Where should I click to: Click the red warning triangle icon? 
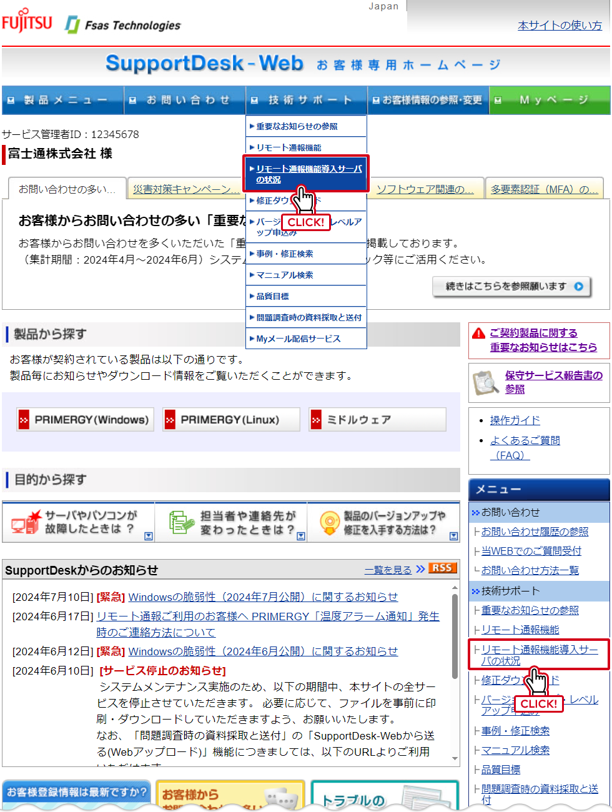(478, 334)
